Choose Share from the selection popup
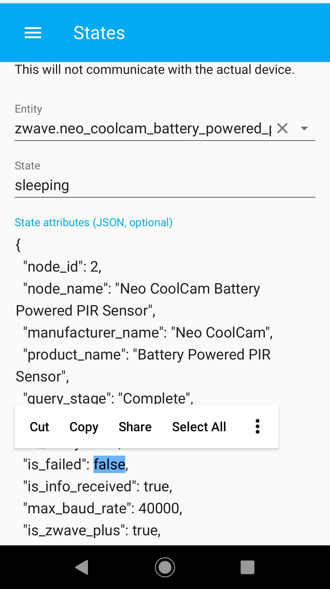330x589 pixels. tap(135, 427)
